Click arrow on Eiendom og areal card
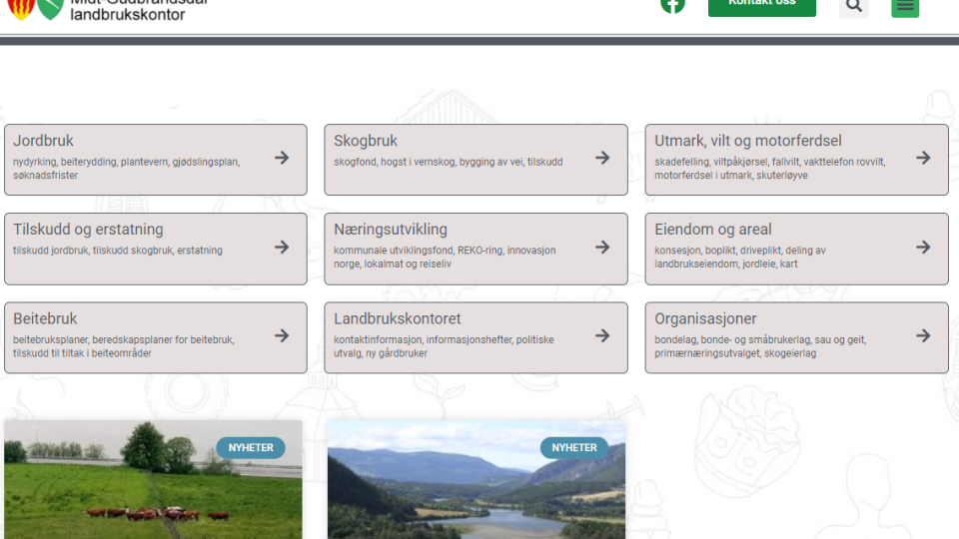 tap(923, 247)
